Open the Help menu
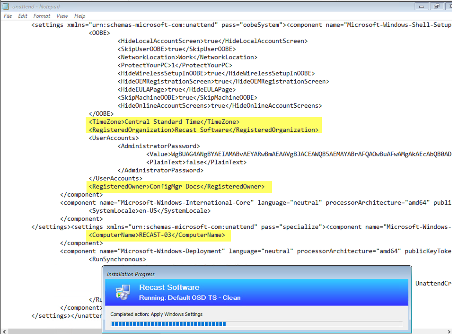 [x=80, y=16]
